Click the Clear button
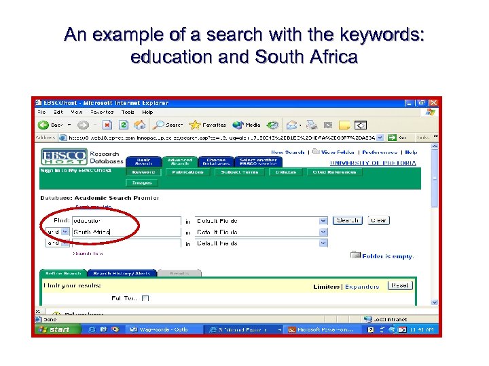This screenshot has height=366, width=489. tap(378, 220)
